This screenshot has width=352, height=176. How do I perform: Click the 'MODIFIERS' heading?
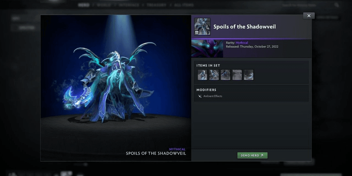pos(206,90)
